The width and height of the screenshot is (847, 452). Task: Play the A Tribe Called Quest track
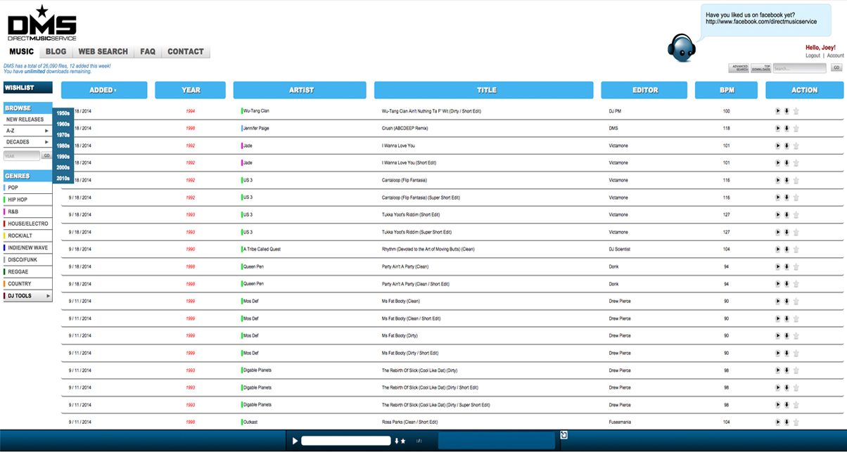click(777, 250)
